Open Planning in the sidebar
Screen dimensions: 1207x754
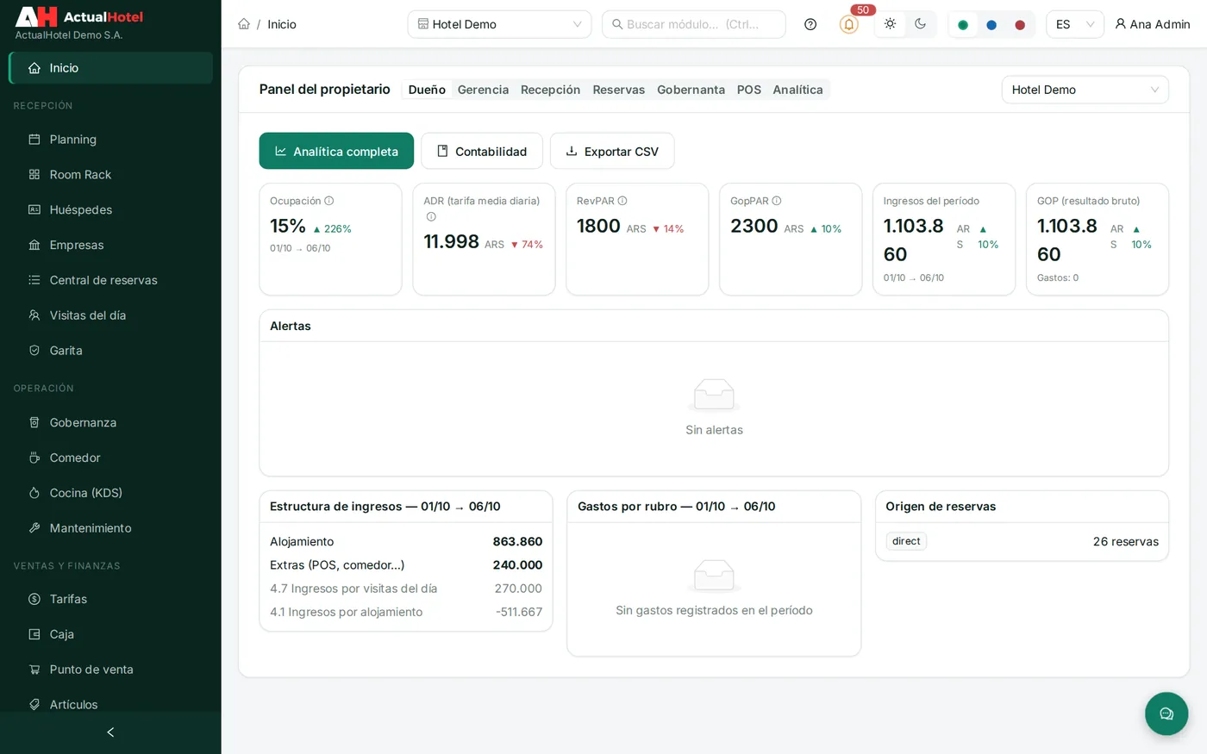coord(110,140)
